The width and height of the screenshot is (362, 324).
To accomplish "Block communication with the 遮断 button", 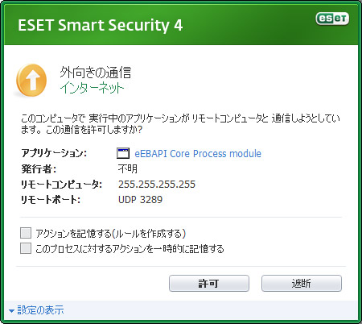I will point(302,283).
